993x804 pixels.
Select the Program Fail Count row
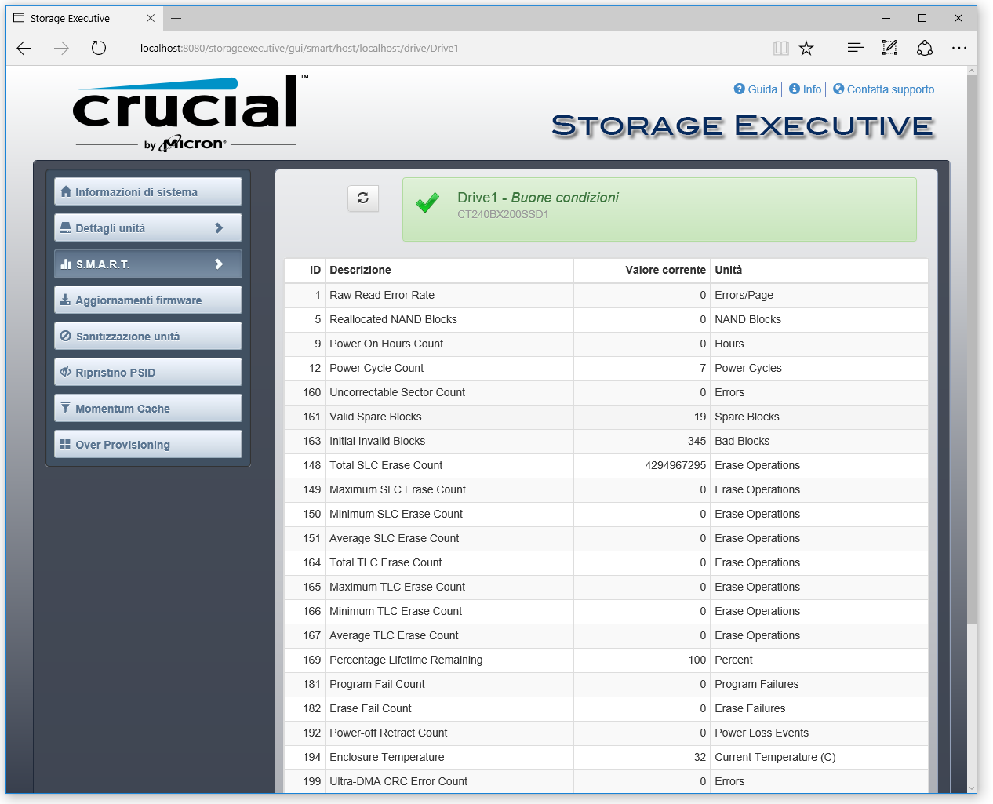pyautogui.click(x=606, y=684)
